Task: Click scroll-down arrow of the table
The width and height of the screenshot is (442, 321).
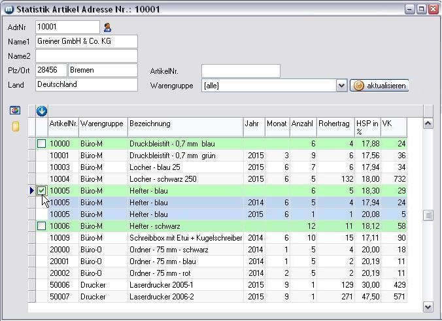Action: coord(428,307)
